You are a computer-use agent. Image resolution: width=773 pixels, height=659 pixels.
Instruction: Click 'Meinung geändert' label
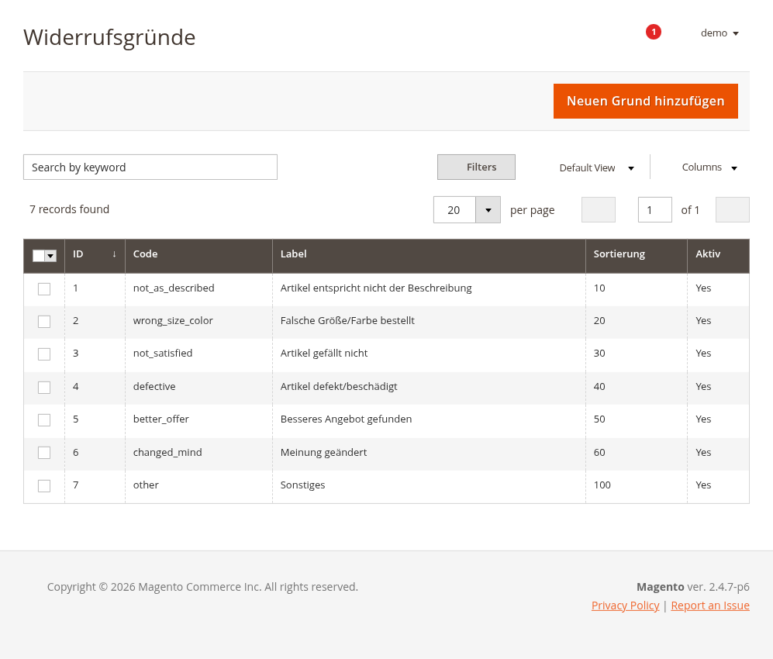[323, 453]
